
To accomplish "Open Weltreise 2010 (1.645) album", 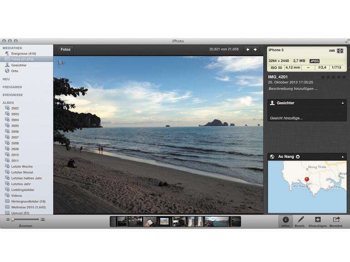I will pyautogui.click(x=28, y=207).
